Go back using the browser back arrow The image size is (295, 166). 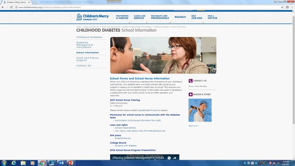pos(3,7)
